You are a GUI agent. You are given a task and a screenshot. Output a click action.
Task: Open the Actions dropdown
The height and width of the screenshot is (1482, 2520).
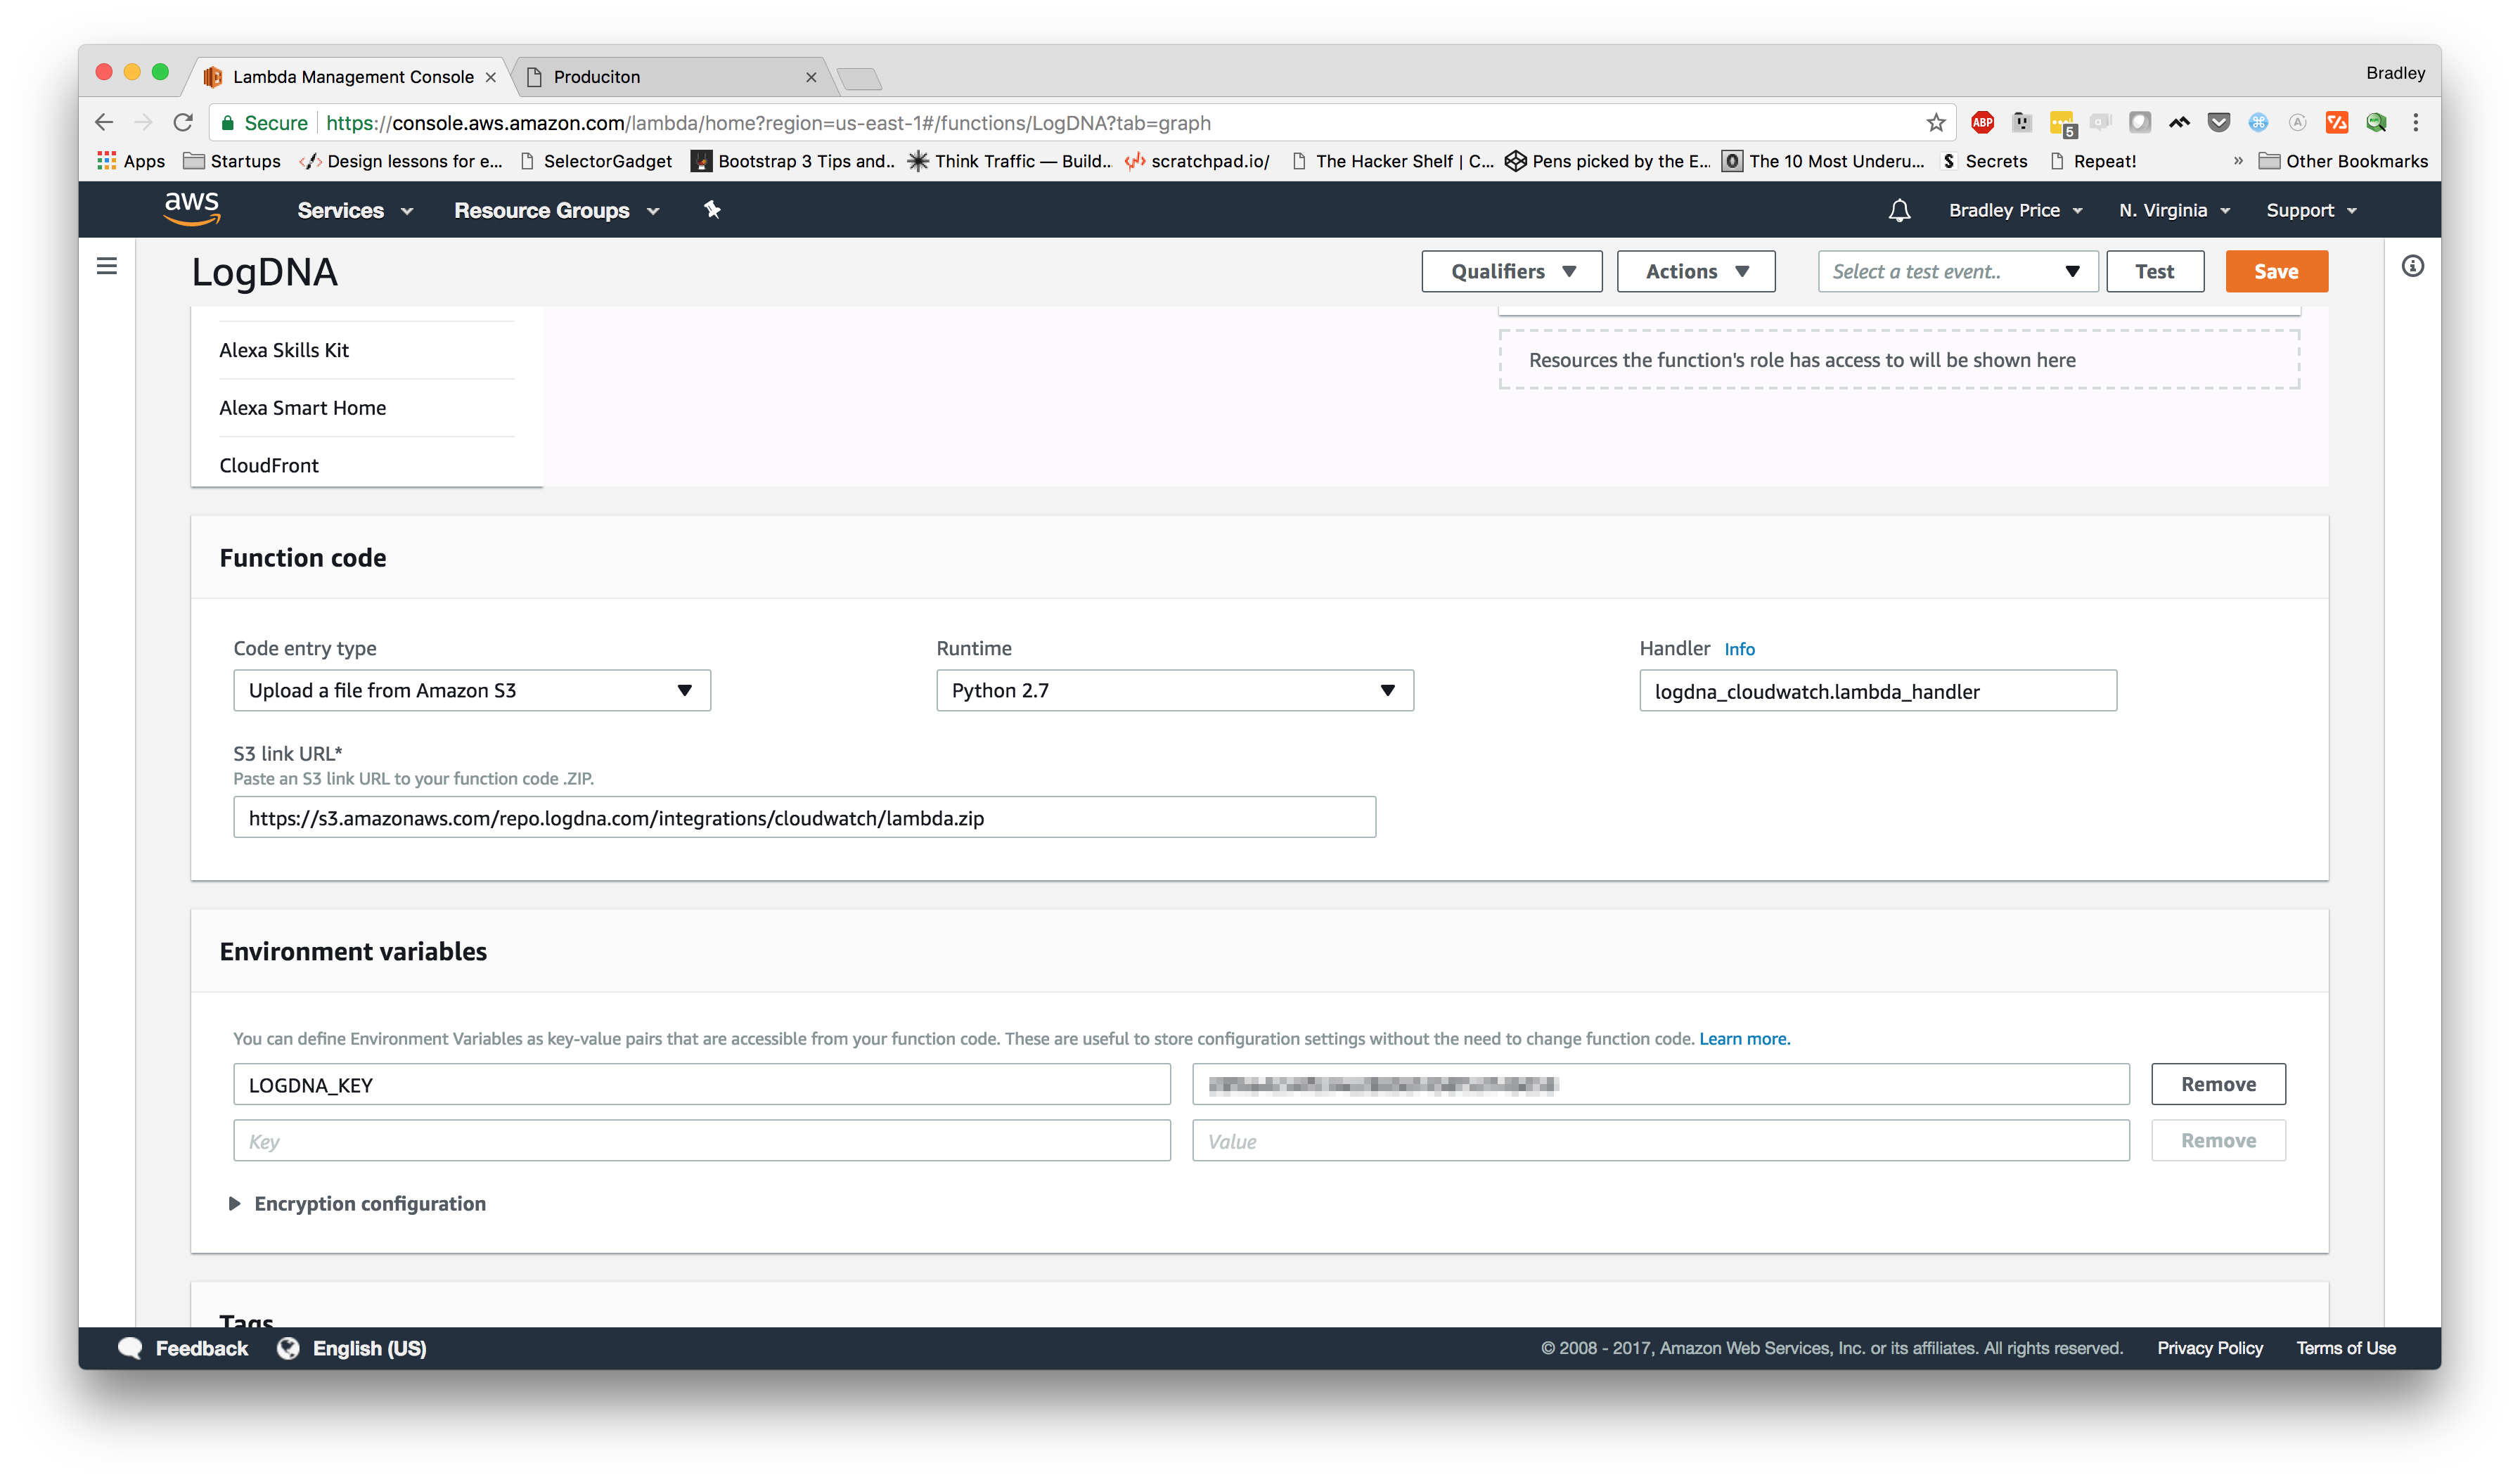coord(1695,271)
